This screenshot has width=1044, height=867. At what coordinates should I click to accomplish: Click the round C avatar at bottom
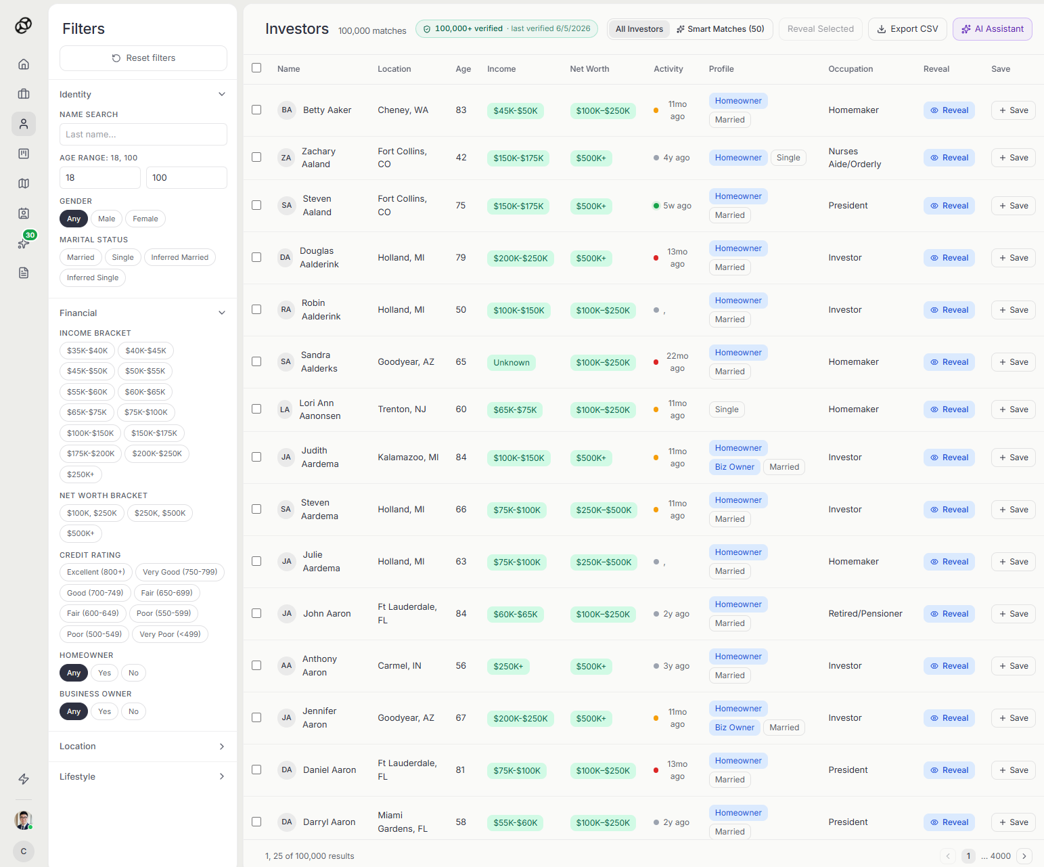(x=24, y=851)
